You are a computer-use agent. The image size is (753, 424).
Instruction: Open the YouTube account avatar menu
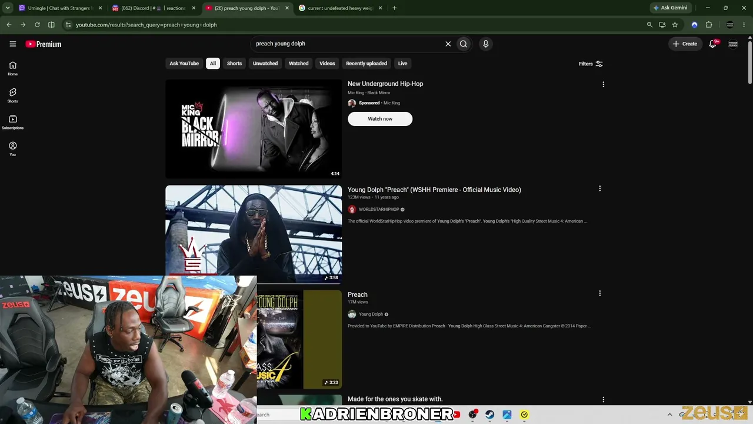(733, 44)
